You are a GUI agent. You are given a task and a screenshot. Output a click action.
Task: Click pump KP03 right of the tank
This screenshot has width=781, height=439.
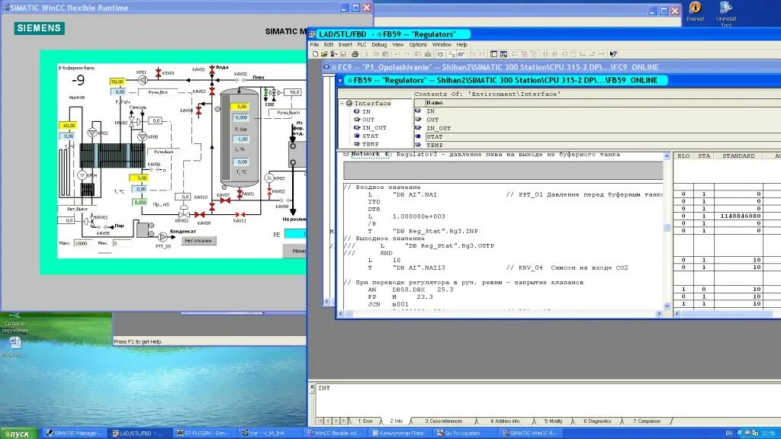point(269,178)
